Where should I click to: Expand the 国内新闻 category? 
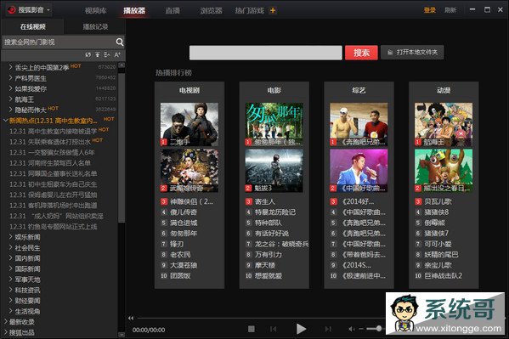coord(10,258)
